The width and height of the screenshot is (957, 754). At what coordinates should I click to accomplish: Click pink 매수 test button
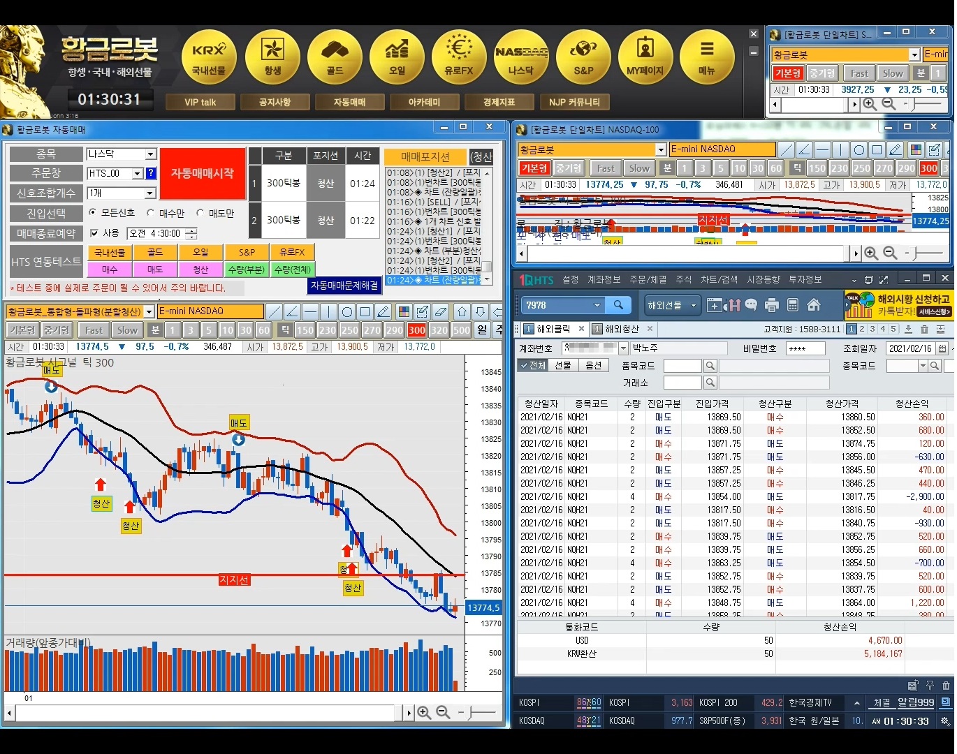point(110,269)
